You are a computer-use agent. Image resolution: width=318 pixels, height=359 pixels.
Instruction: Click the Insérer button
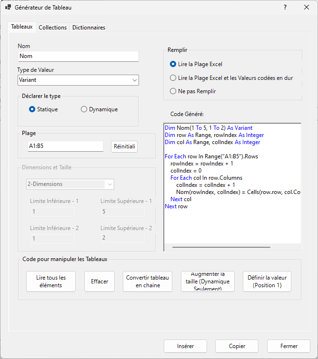[x=186, y=346]
